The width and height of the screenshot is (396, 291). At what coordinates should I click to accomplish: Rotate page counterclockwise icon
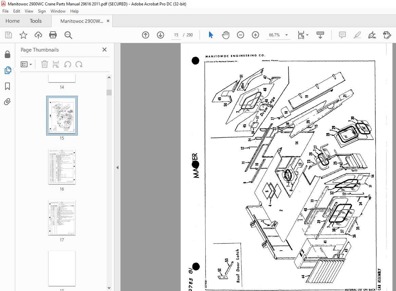point(68,64)
